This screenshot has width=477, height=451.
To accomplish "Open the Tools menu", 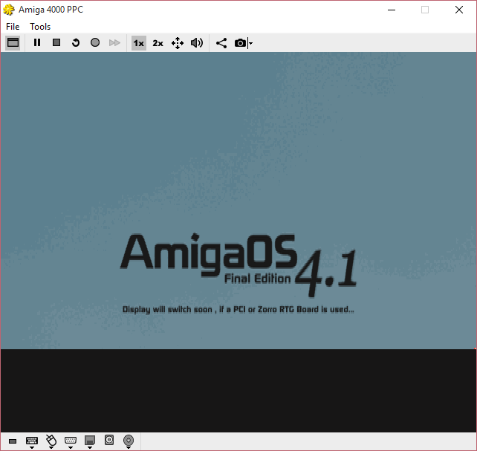I will pos(40,27).
